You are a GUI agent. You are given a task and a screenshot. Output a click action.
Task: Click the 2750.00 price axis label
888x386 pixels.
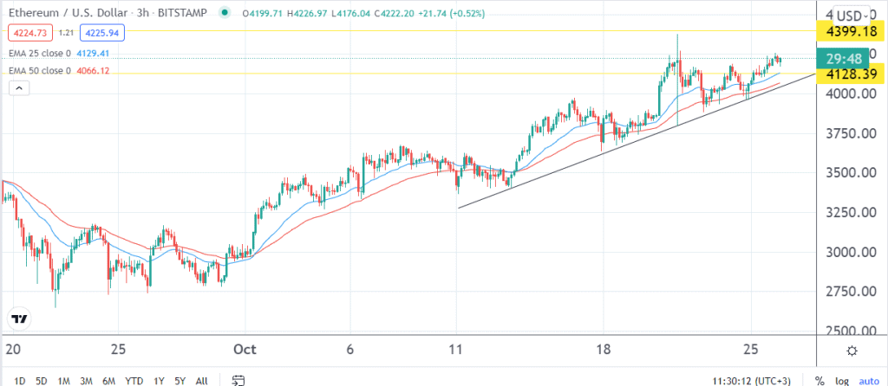point(850,292)
